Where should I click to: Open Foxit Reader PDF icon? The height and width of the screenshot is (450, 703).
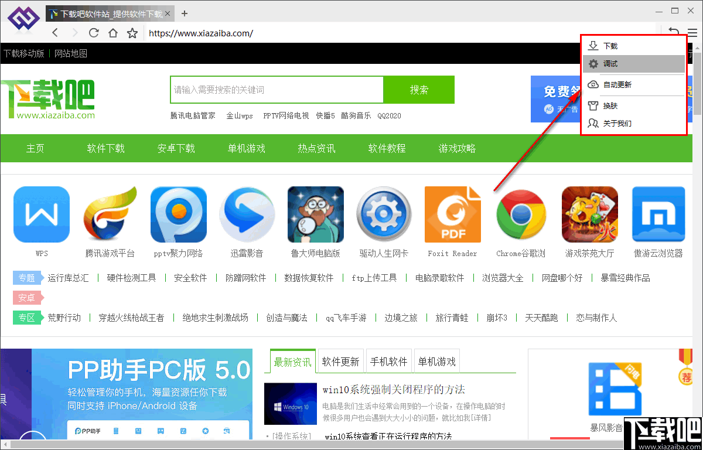(453, 214)
